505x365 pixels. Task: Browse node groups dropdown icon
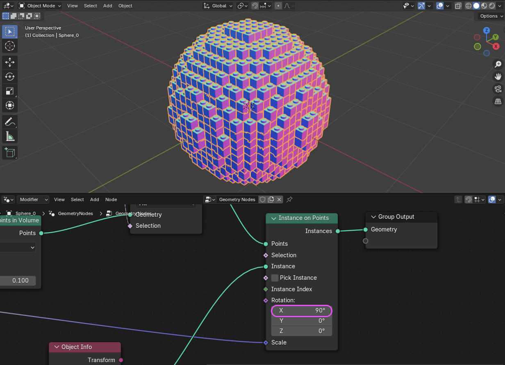coord(210,200)
